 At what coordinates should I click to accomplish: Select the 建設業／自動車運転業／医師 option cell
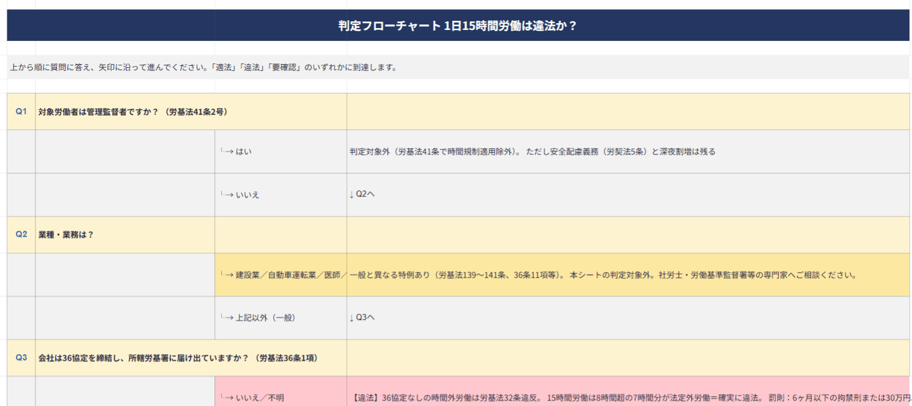pyautogui.click(x=281, y=275)
